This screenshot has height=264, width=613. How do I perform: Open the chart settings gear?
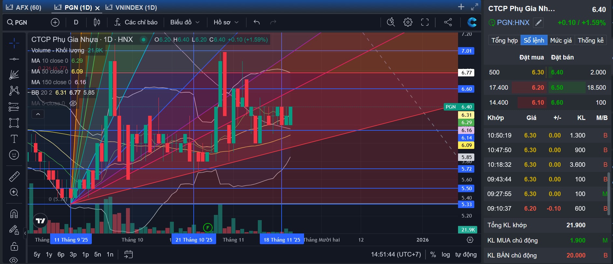click(408, 22)
